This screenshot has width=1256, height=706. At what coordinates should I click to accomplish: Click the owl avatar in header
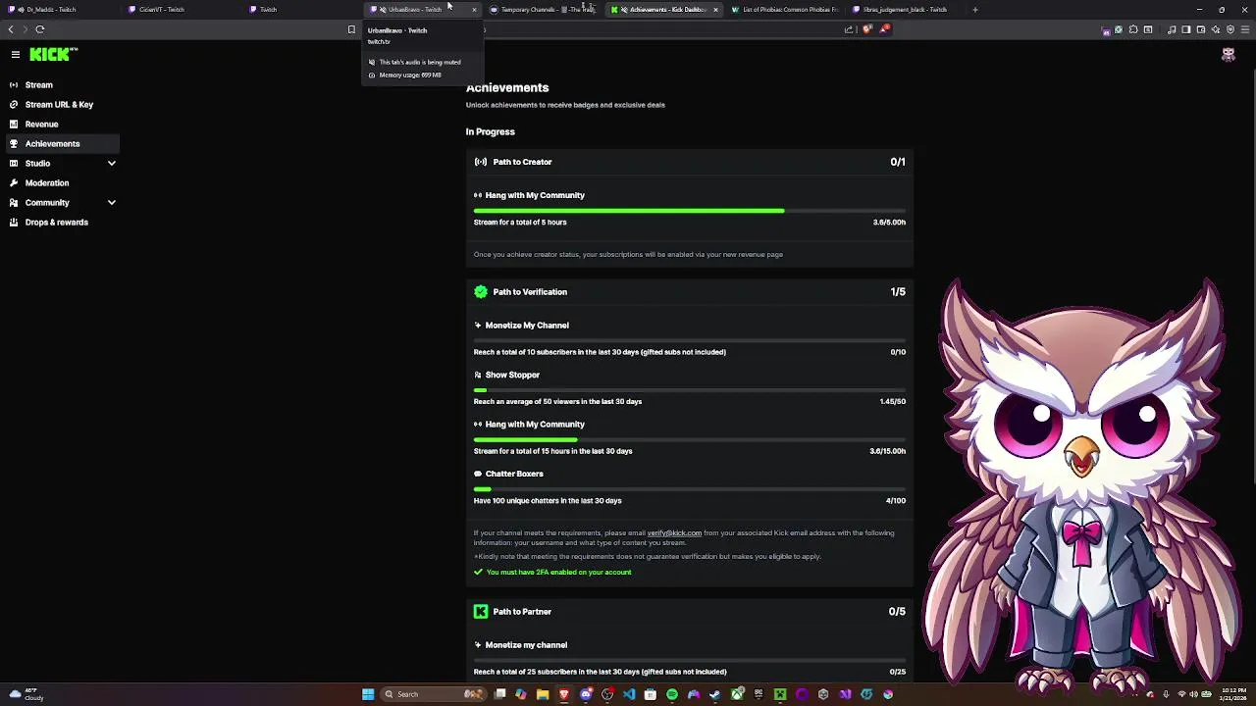tap(1228, 55)
